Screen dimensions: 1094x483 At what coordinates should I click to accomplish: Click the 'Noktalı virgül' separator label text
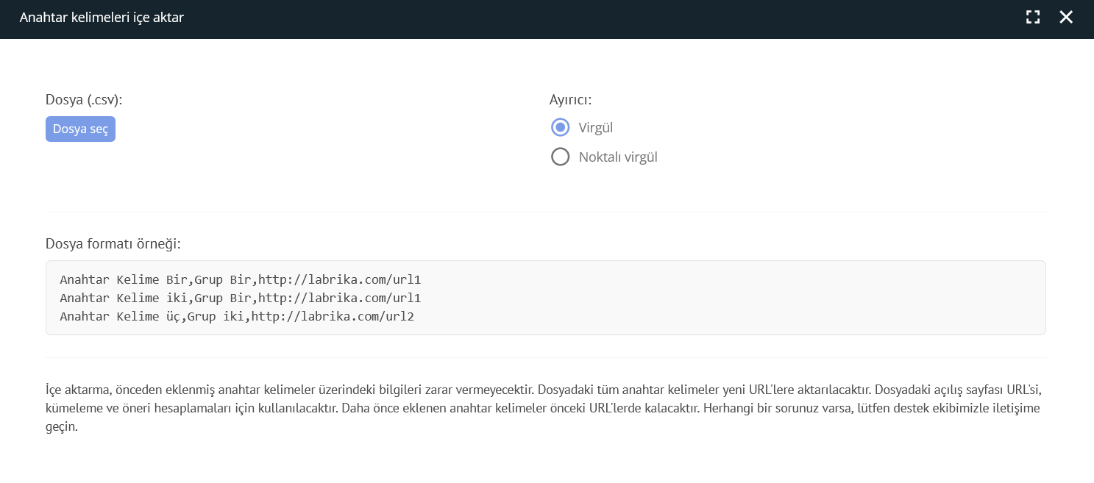(617, 157)
